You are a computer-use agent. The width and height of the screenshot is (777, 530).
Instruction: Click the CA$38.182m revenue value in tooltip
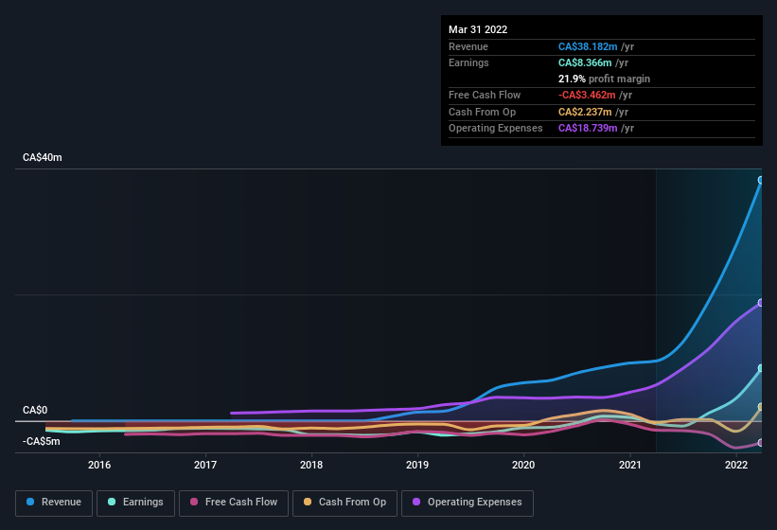(588, 46)
